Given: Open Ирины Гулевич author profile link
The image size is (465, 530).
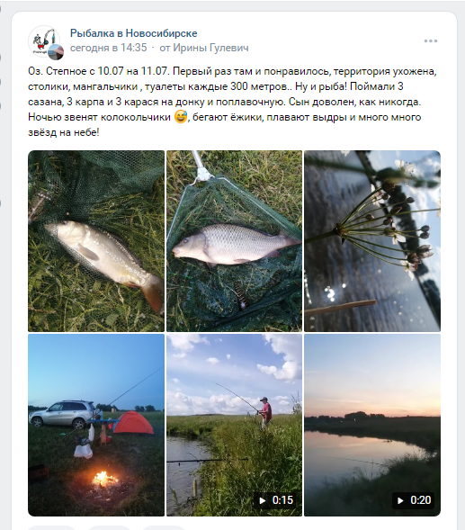Looking at the screenshot, I should coord(210,48).
